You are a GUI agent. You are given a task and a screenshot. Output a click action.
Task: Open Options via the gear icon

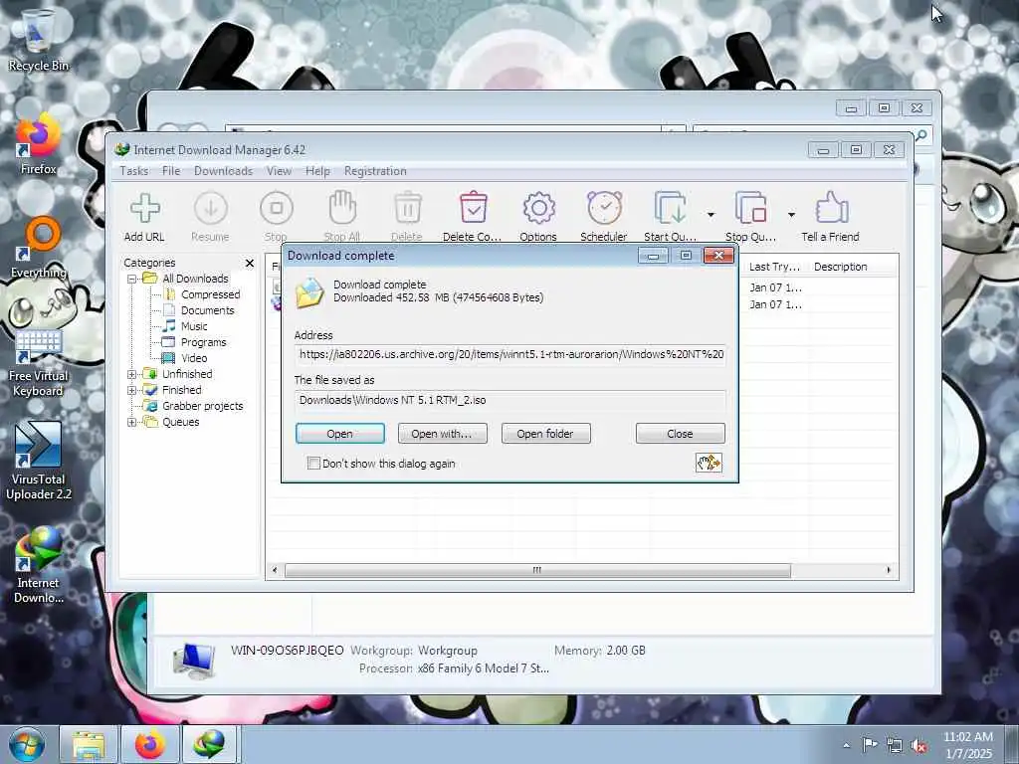(538, 209)
